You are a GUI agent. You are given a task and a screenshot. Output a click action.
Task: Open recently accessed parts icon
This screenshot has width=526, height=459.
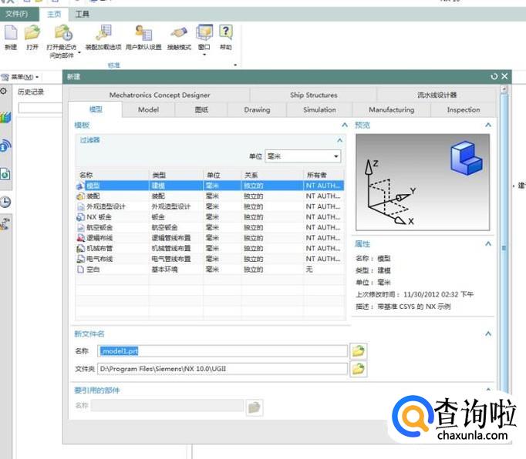(x=63, y=33)
